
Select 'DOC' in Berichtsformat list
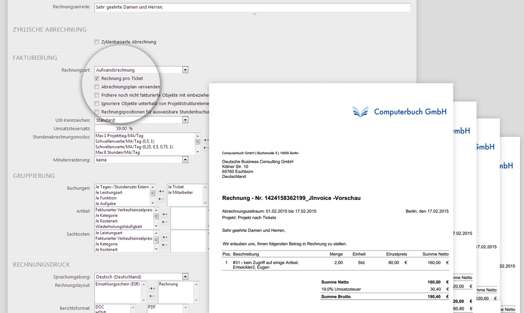click(x=99, y=307)
